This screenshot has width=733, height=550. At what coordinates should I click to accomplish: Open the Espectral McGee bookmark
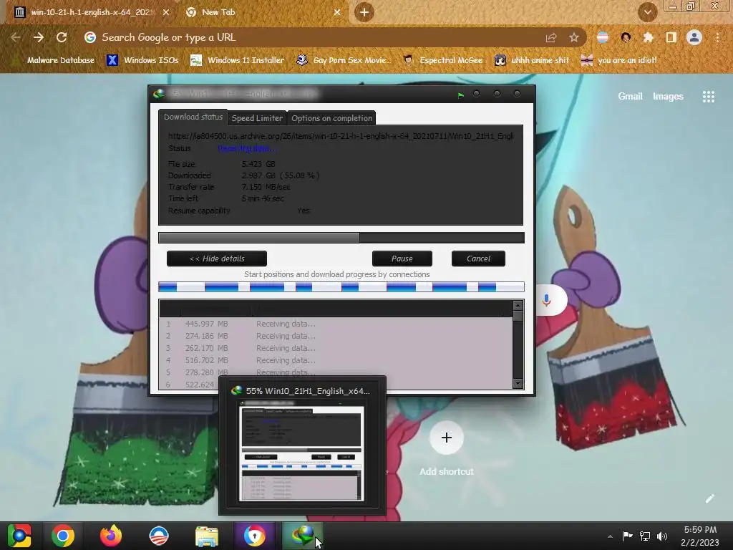(x=443, y=60)
